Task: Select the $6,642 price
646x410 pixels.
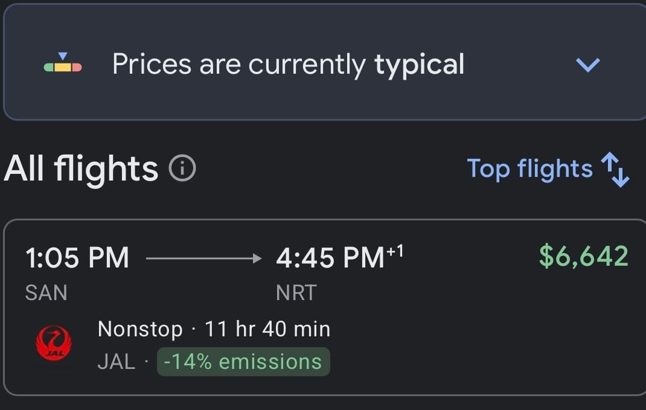Action: pos(583,256)
